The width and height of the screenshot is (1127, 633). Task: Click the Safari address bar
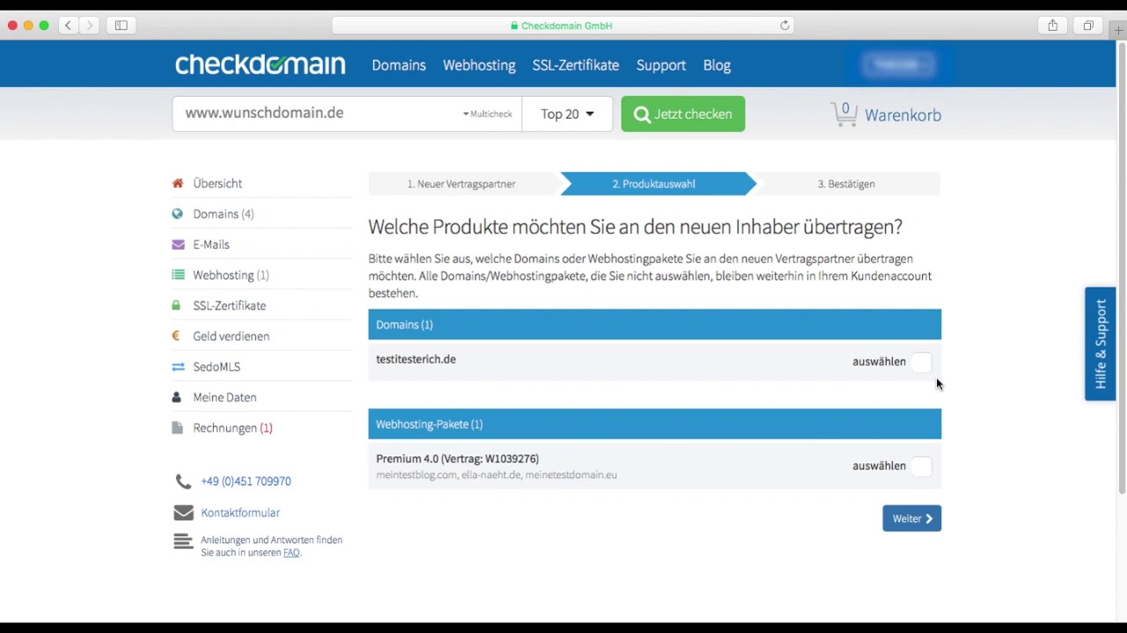[563, 25]
